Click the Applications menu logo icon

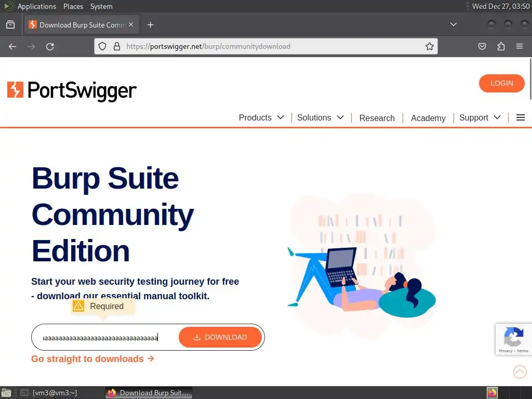click(9, 6)
